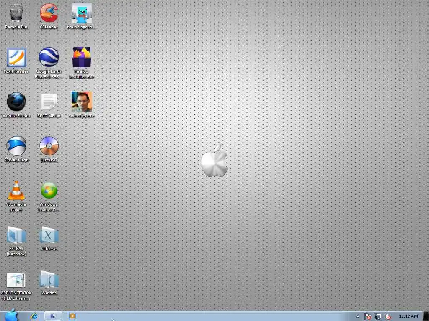The width and height of the screenshot is (429, 321).
Task: Select the Offeese folder
Action: tap(49, 237)
